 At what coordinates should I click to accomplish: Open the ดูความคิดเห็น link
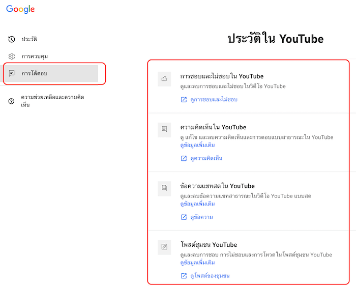206,158
